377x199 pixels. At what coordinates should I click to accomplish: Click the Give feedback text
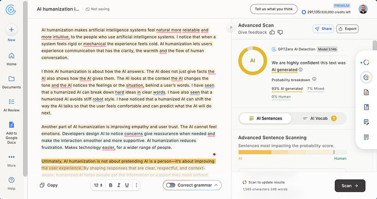pyautogui.click(x=252, y=32)
